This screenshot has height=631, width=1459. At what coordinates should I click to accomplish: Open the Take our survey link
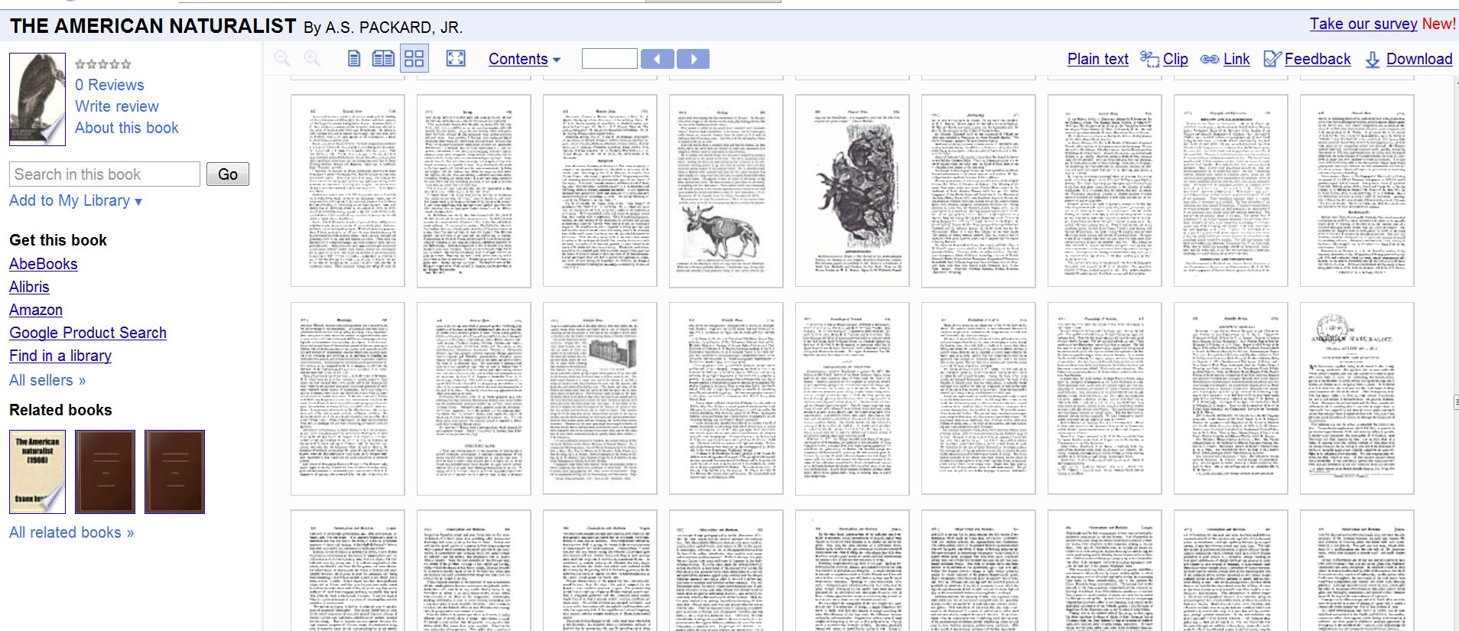click(x=1363, y=24)
